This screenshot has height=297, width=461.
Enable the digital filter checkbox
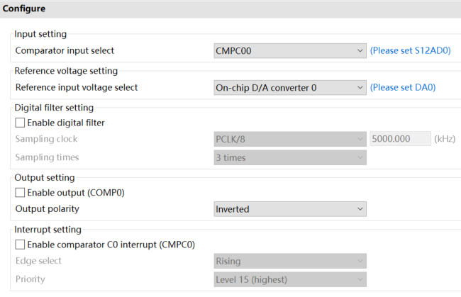tap(20, 123)
